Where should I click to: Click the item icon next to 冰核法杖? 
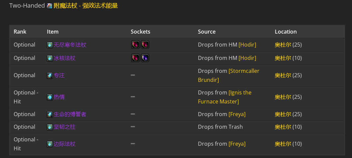coord(50,58)
